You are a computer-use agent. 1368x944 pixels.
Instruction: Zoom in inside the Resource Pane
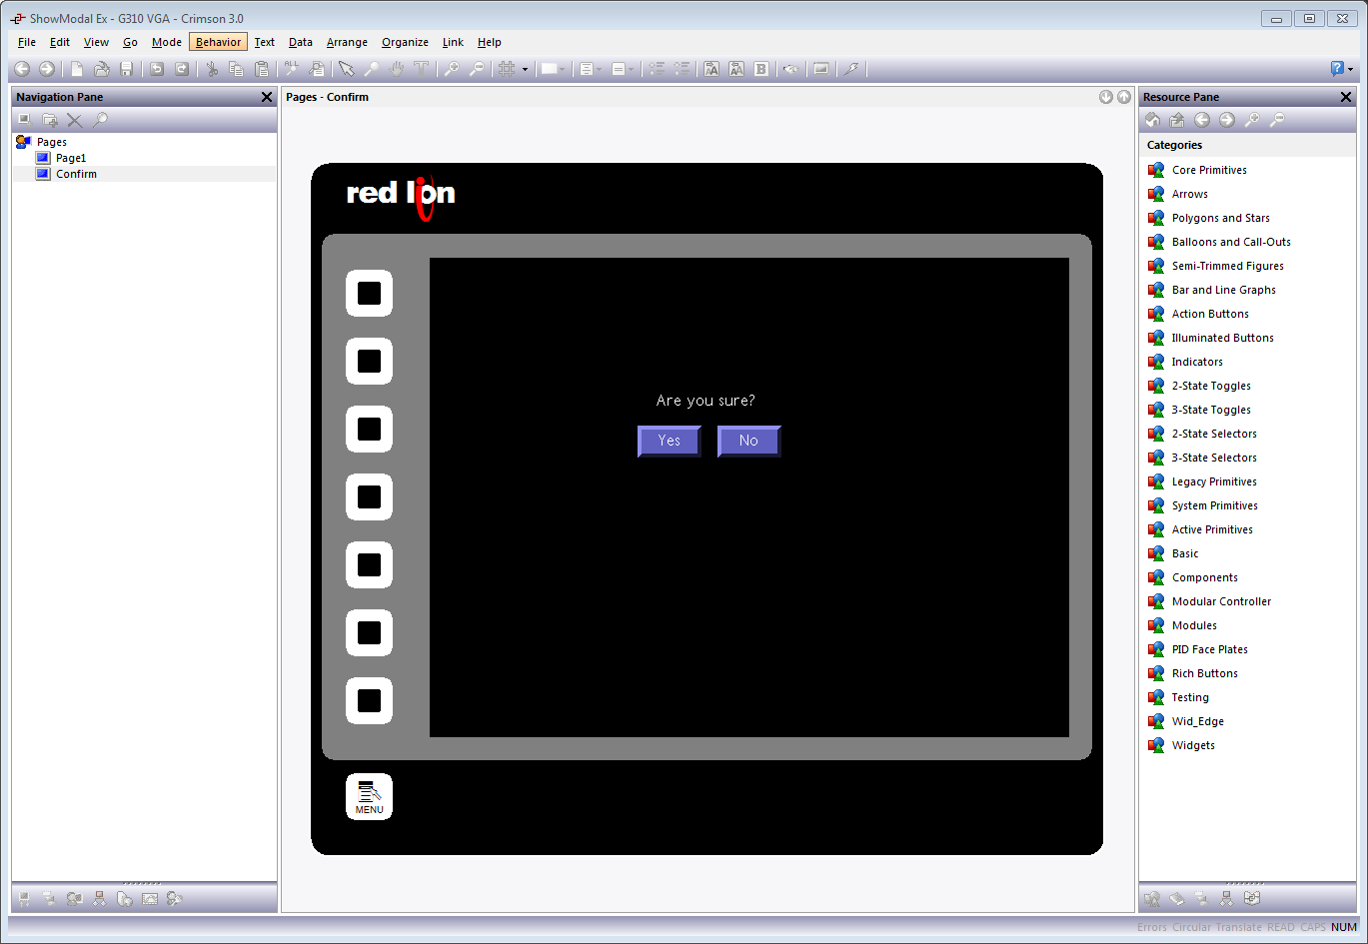[x=1252, y=120]
